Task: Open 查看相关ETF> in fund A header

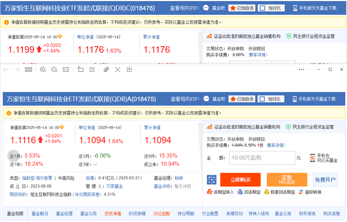Action: [x=185, y=99]
